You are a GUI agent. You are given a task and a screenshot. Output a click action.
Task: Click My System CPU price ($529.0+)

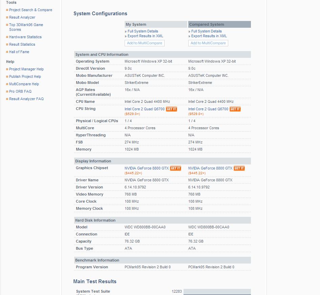click(x=132, y=114)
